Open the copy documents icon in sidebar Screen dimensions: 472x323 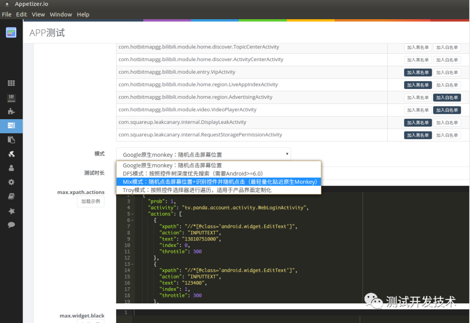tap(11, 140)
